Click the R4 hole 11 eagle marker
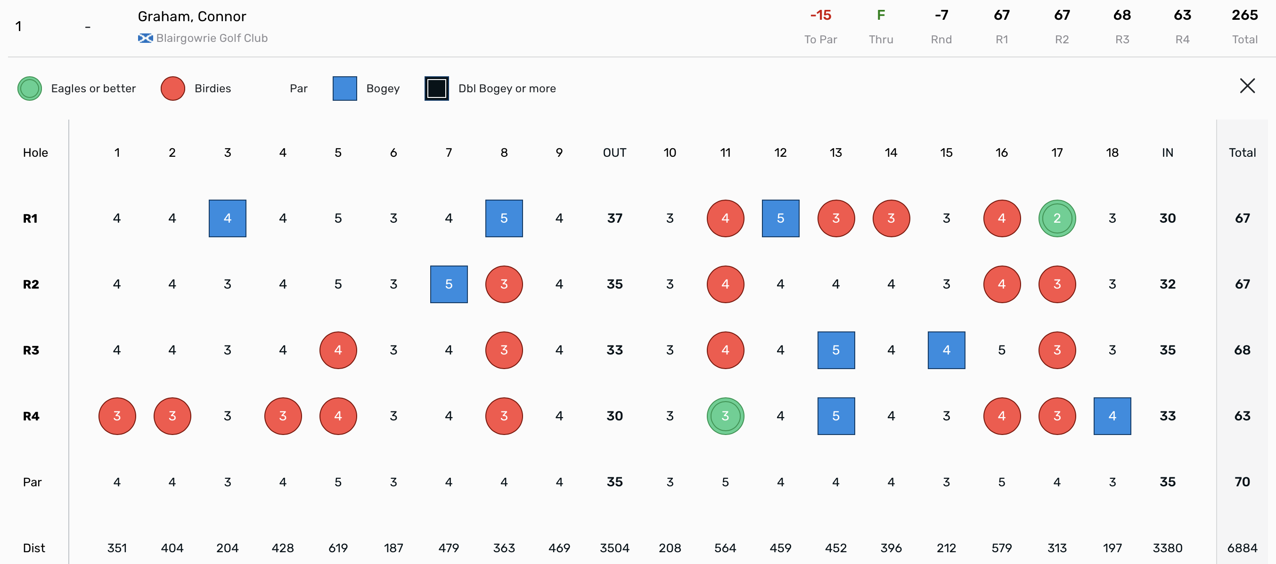This screenshot has width=1276, height=564. (725, 416)
